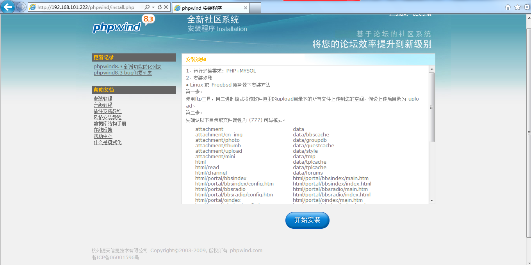
Task: Click the data/groupdb path text
Action: coord(310,140)
